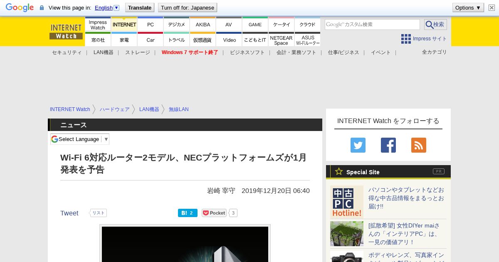Select the AV tab

point(229,25)
